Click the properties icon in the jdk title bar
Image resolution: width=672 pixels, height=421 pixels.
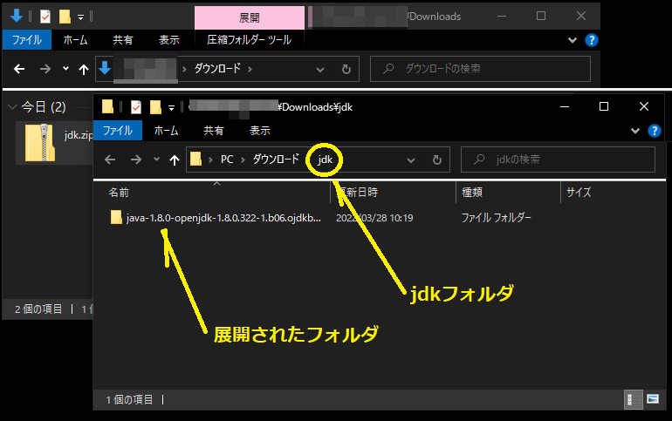(135, 107)
